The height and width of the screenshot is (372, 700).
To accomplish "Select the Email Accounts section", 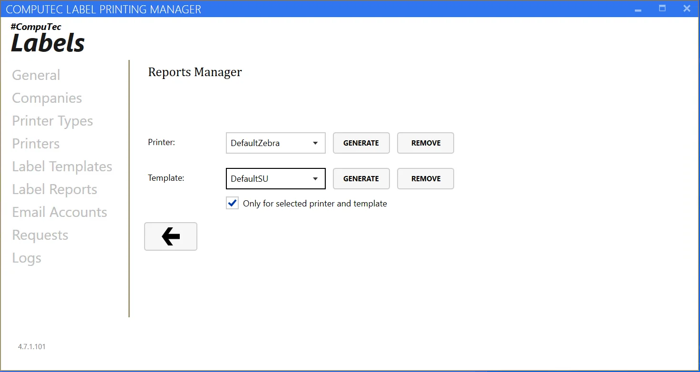I will [59, 212].
